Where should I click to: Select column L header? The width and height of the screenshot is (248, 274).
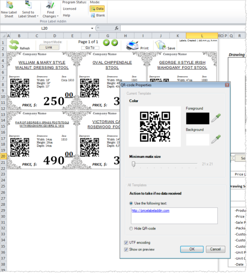coord(202,36)
